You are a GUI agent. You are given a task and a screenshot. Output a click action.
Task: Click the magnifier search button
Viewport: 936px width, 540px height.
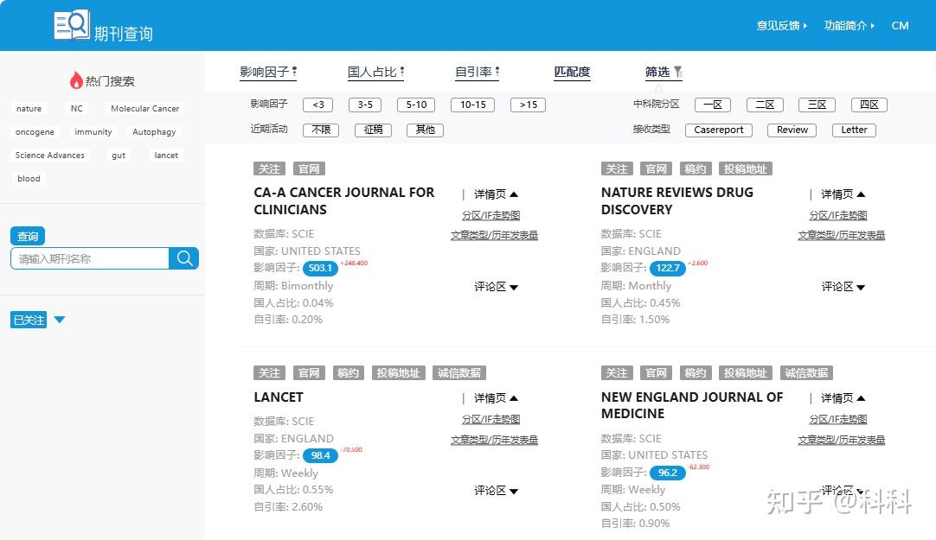click(x=184, y=258)
